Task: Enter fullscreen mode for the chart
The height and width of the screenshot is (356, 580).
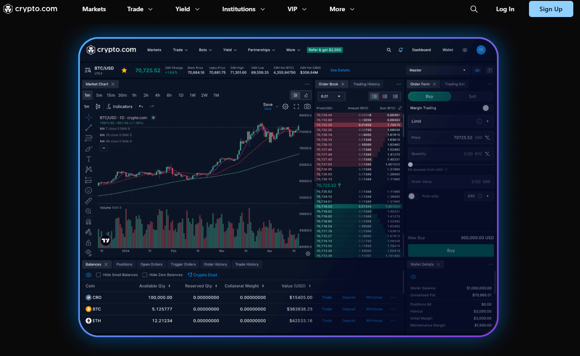Action: coord(296,107)
